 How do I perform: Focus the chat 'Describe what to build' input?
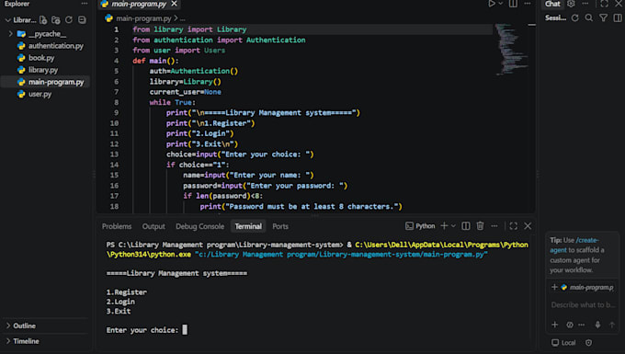tap(583, 305)
